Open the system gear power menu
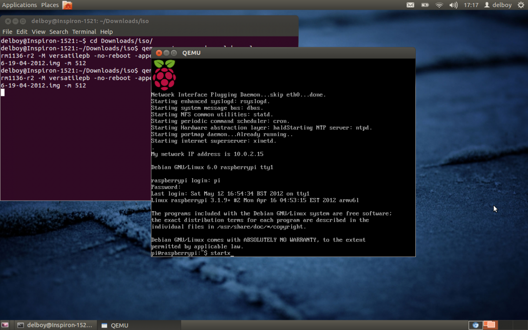 point(521,5)
